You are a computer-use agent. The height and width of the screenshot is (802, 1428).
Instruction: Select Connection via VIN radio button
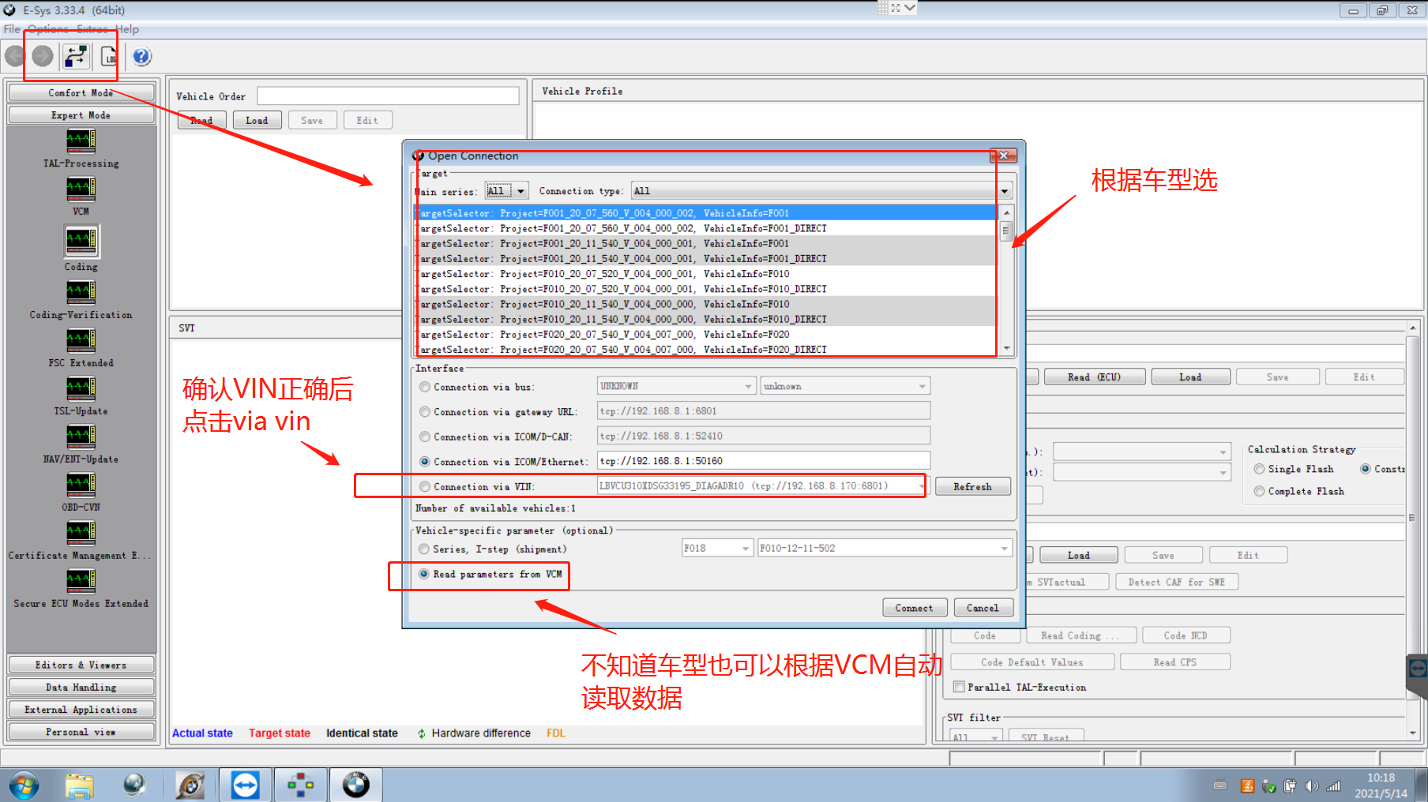point(425,487)
